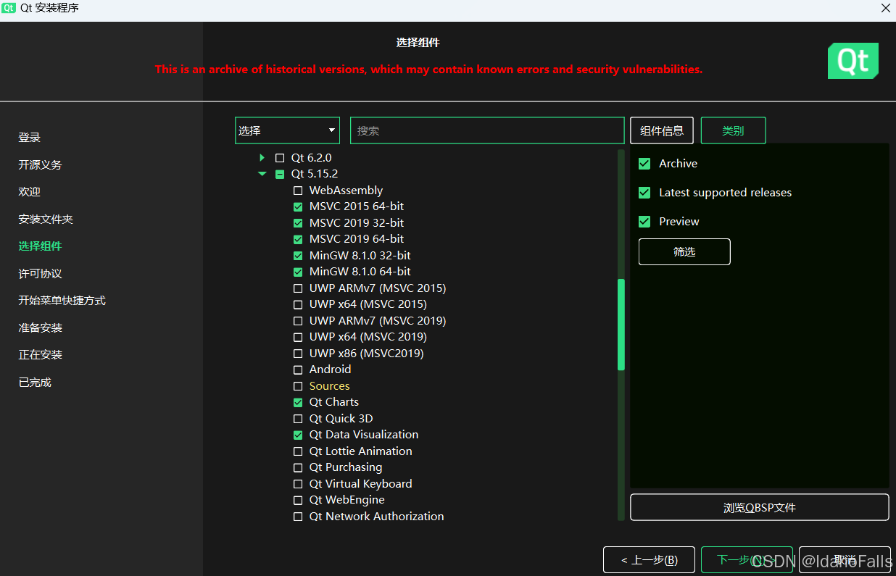Click the 登录 step in sidebar
This screenshot has width=896, height=576.
coord(30,138)
